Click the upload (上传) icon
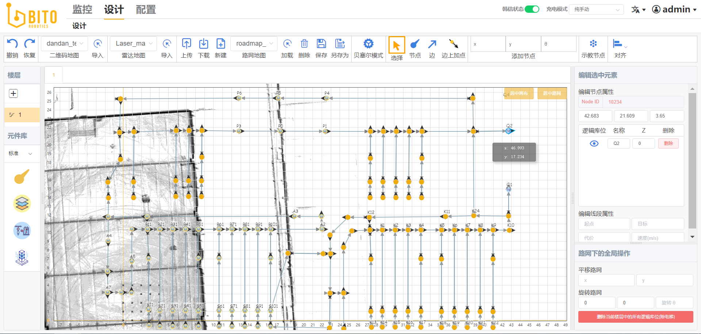 (187, 44)
